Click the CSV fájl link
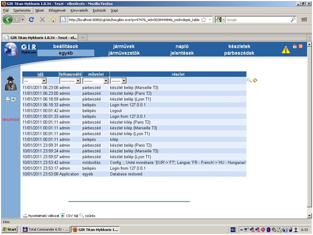The image size is (313, 235). pyautogui.click(x=72, y=215)
